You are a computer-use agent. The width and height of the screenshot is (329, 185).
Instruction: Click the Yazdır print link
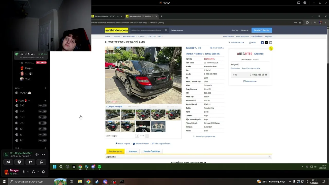252,43
